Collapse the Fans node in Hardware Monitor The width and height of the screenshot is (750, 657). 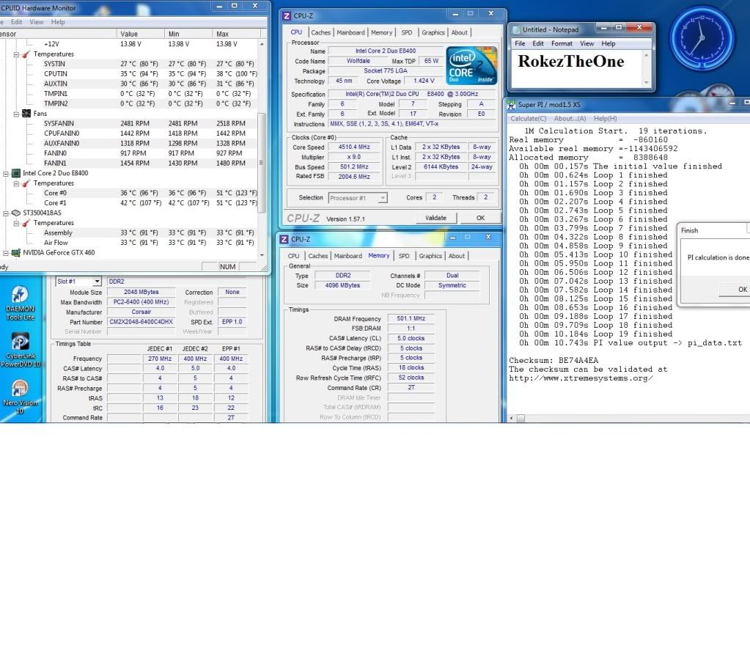click(x=16, y=114)
